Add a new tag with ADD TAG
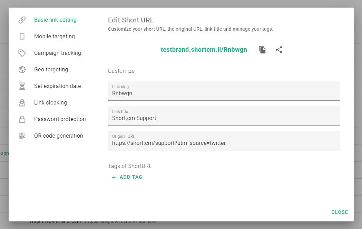362x229 pixels. 127,177
